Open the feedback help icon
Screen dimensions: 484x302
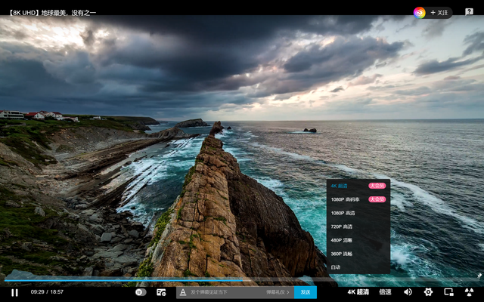tap(468, 12)
